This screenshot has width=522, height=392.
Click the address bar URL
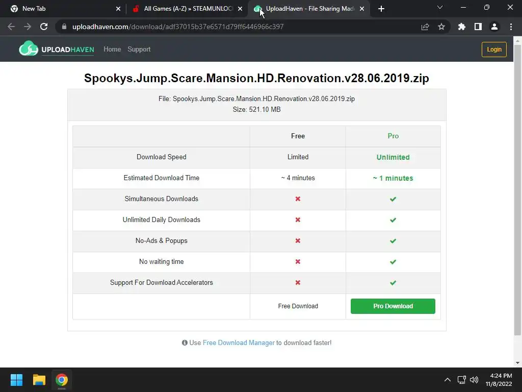coord(178,27)
